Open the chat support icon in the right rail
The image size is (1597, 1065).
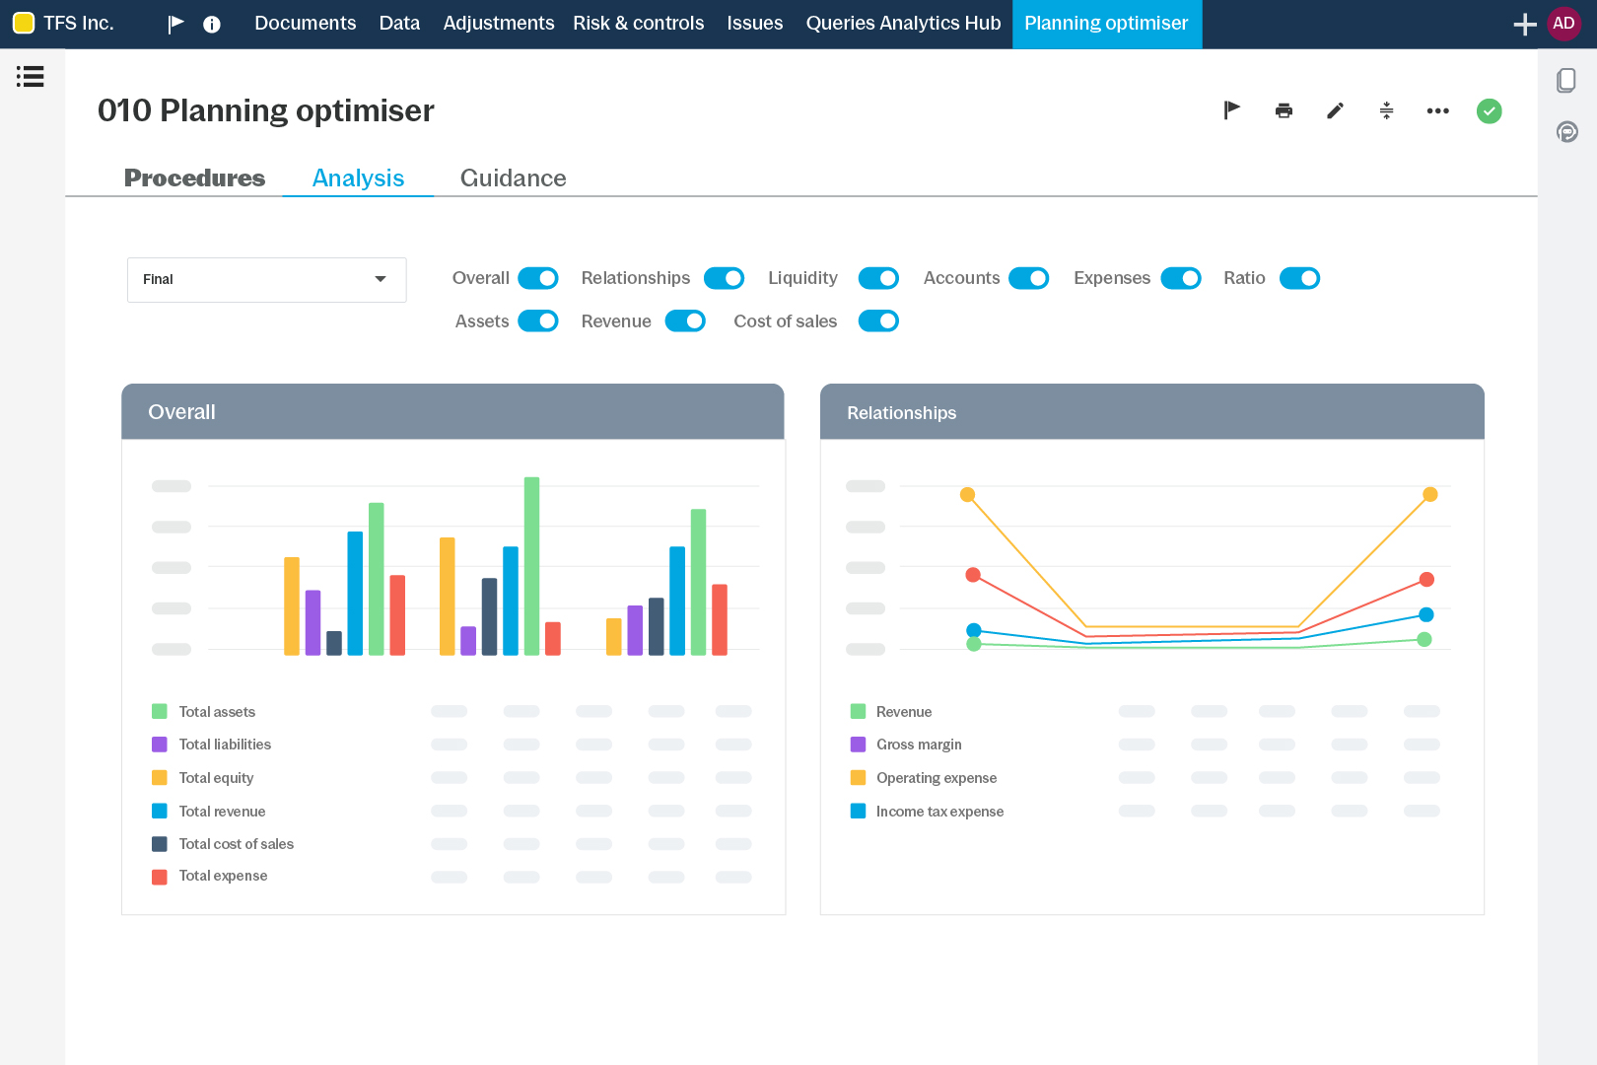[x=1566, y=131]
